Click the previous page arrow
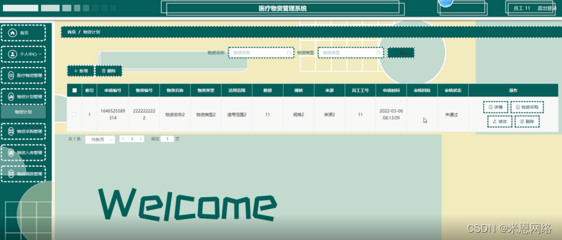Viewport: 562px width, 240px height. [x=123, y=139]
